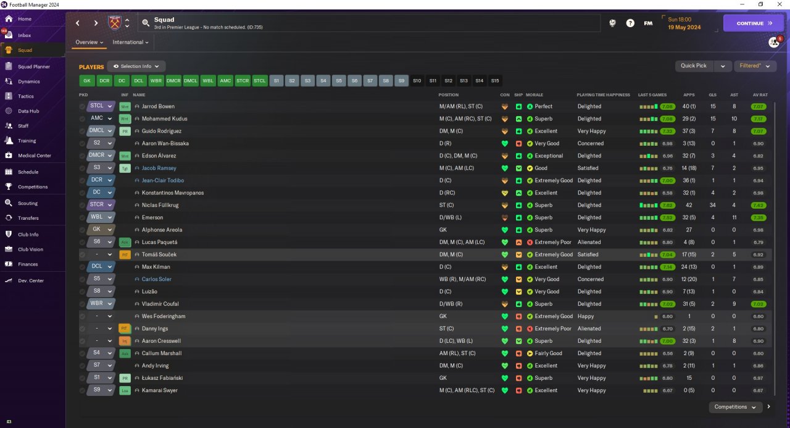Open Jacob Ramsey's player profile

point(159,168)
